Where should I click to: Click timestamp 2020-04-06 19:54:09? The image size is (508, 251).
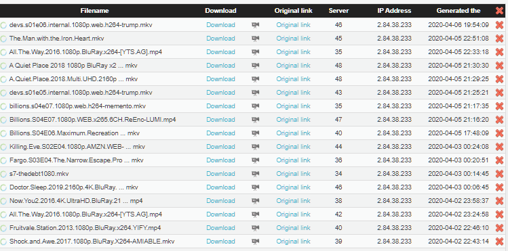(458, 25)
